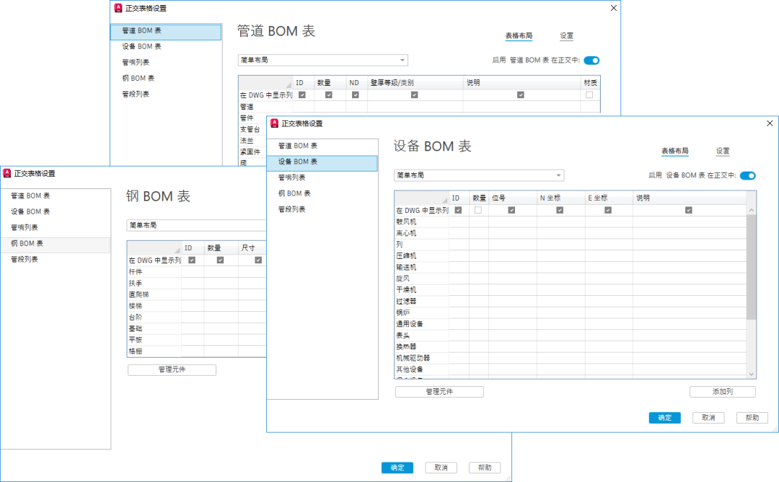Image resolution: width=779 pixels, height=482 pixels.
Task: Switch to 表格布局 tab in 管道 BOM 表
Action: click(x=519, y=36)
